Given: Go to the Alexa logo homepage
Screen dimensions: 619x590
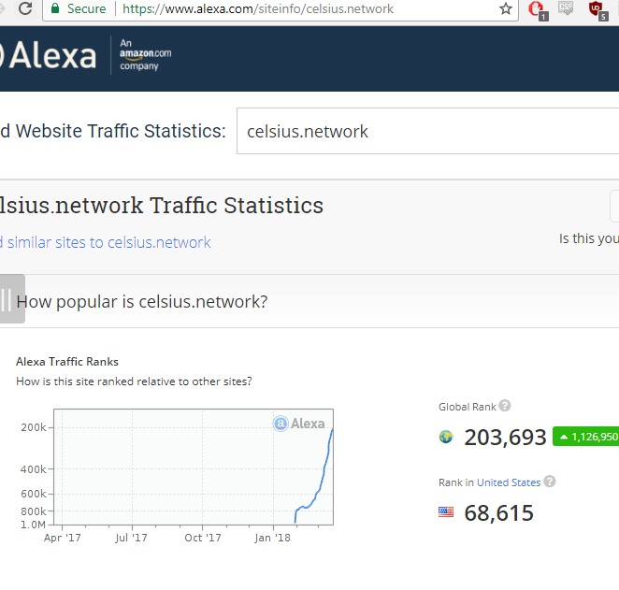Looking at the screenshot, I should coord(49,56).
